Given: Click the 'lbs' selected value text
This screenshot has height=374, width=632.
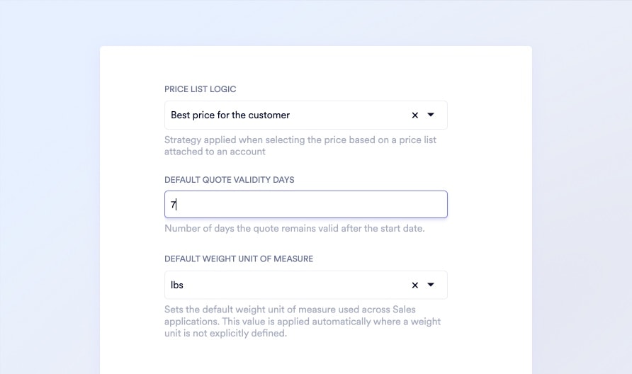Looking at the screenshot, I should tap(177, 285).
